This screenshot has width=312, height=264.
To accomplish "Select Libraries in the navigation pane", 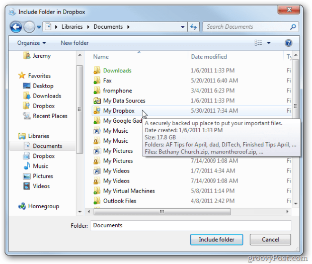I will 33,136.
